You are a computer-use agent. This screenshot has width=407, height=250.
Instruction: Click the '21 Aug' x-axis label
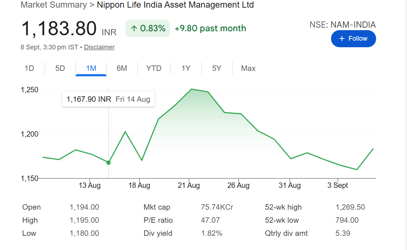[x=189, y=185]
